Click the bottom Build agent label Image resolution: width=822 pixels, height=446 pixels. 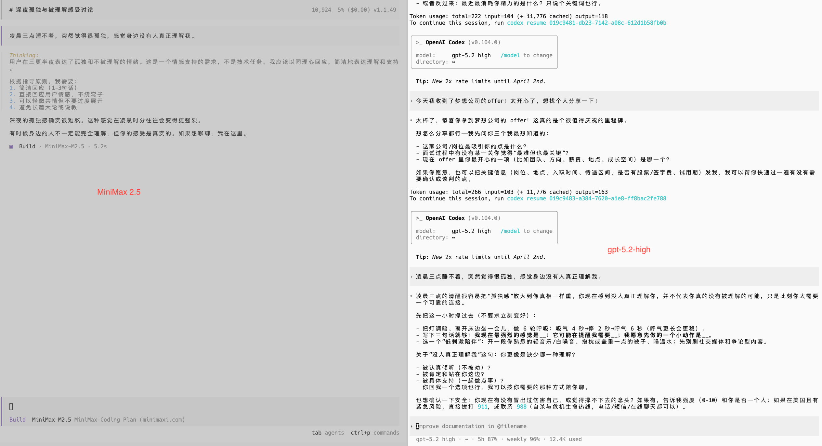(x=18, y=420)
